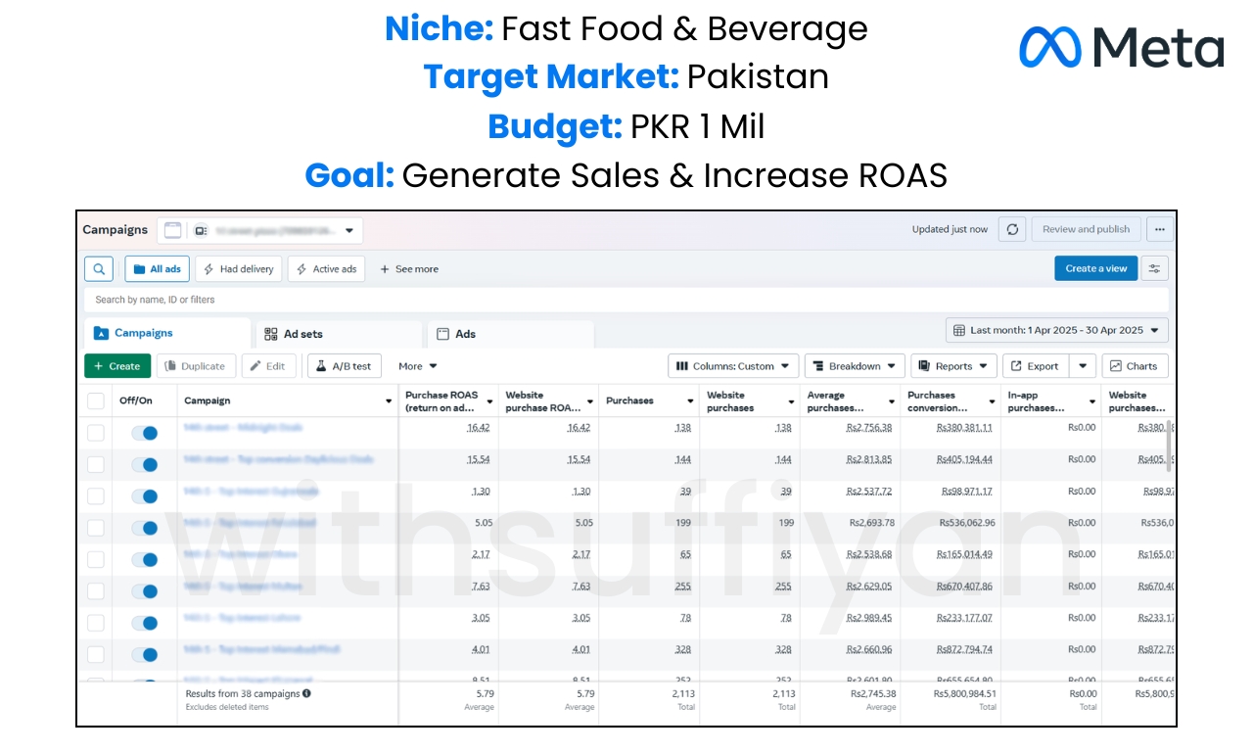Screen dimensions: 1253x753
Task: Start an A/B test
Action: (x=345, y=366)
